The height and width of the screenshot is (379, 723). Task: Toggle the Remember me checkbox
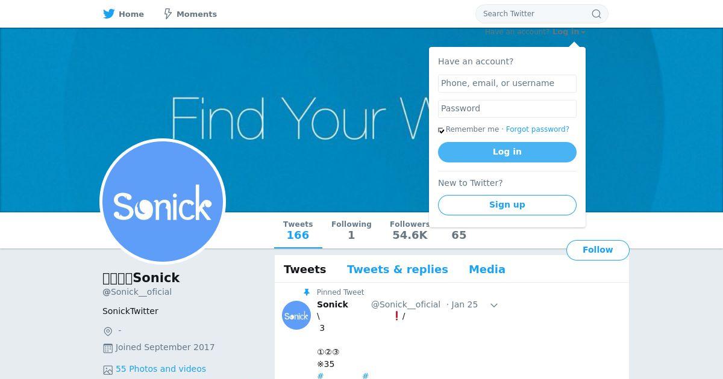click(x=441, y=130)
